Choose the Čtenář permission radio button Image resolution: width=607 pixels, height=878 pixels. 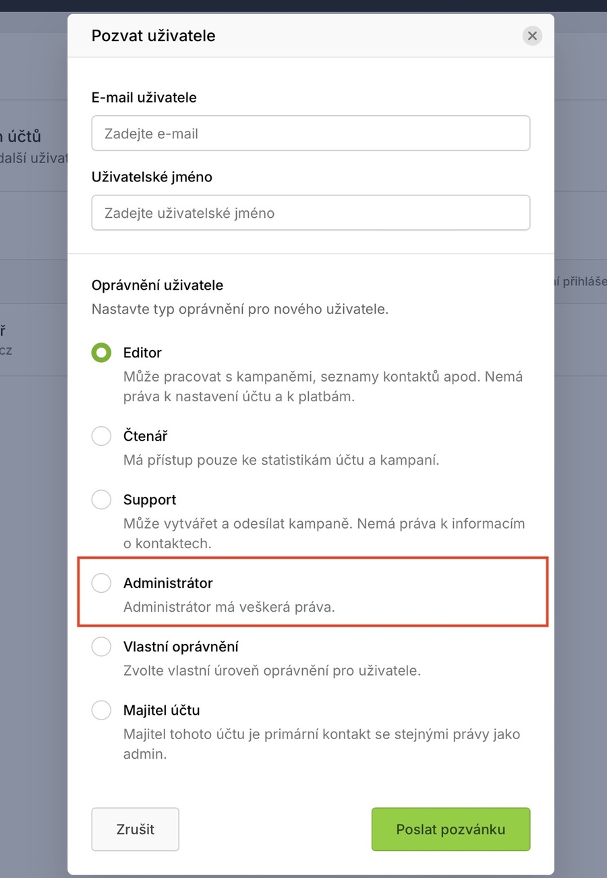[101, 436]
